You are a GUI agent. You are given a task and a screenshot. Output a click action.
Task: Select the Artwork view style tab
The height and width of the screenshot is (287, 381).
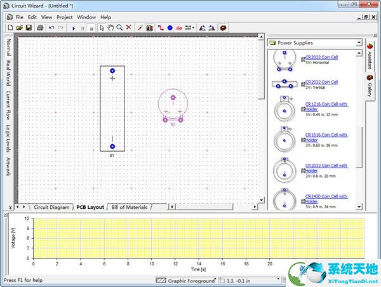tap(9, 166)
